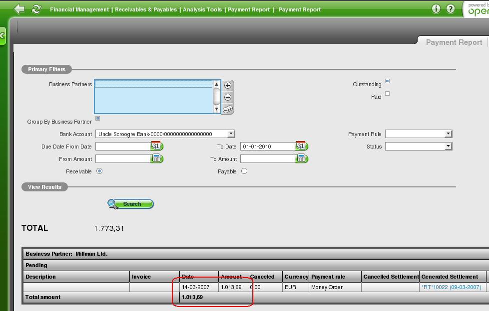Click into Due Date From Date field

point(123,147)
